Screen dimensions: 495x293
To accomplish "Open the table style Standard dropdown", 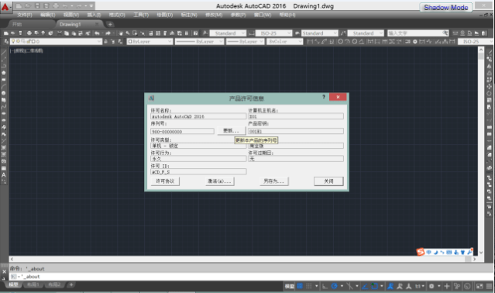I will [320, 33].
